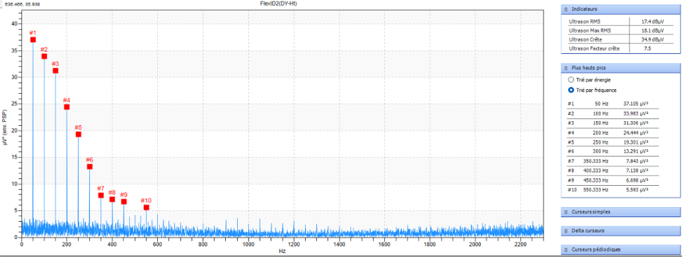The image size is (682, 257).
Task: Select the #1 50 Hz row in peaks table
Action: [613, 104]
